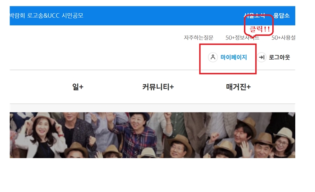Open the 매거진+ main menu
This screenshot has height=192, width=315.
click(x=238, y=87)
